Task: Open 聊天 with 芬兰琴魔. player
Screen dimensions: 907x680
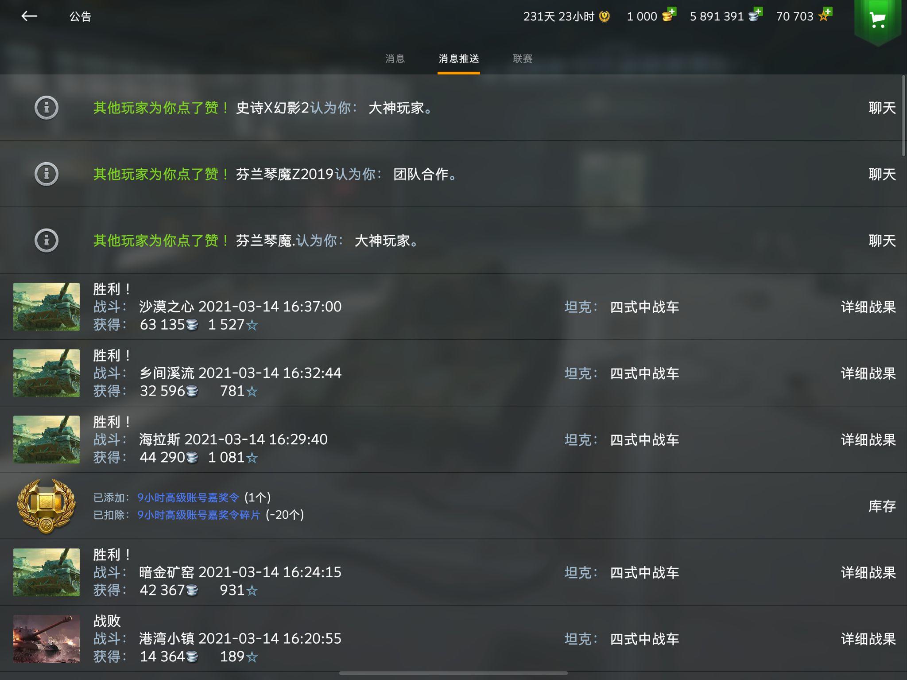Action: [x=882, y=241]
